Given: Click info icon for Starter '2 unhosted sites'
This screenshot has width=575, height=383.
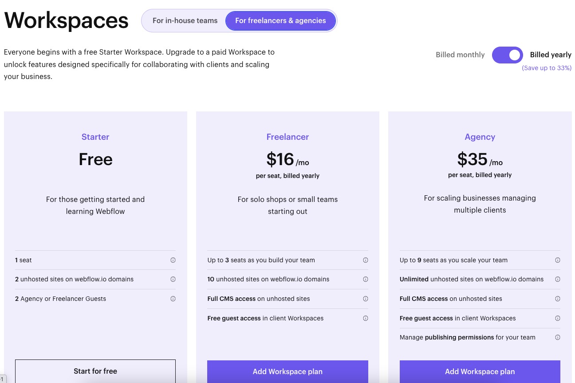Looking at the screenshot, I should click(x=173, y=279).
